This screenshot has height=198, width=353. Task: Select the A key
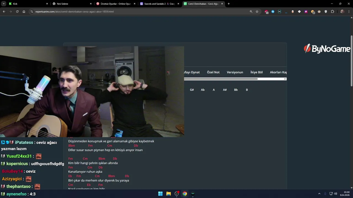[x=214, y=90]
